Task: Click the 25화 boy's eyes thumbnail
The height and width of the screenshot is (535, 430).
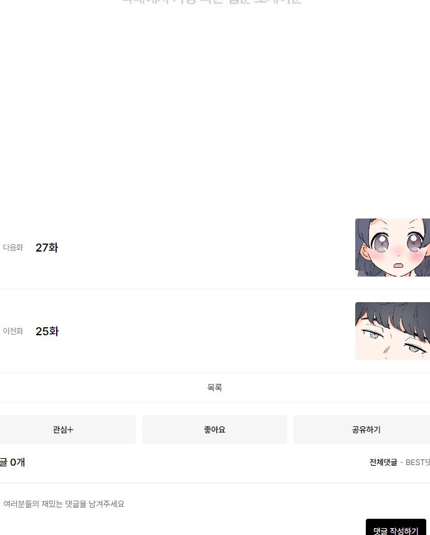Action: [x=393, y=331]
